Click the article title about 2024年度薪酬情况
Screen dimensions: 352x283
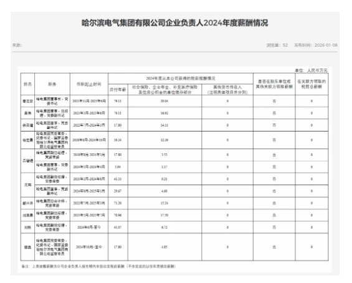tap(175, 23)
